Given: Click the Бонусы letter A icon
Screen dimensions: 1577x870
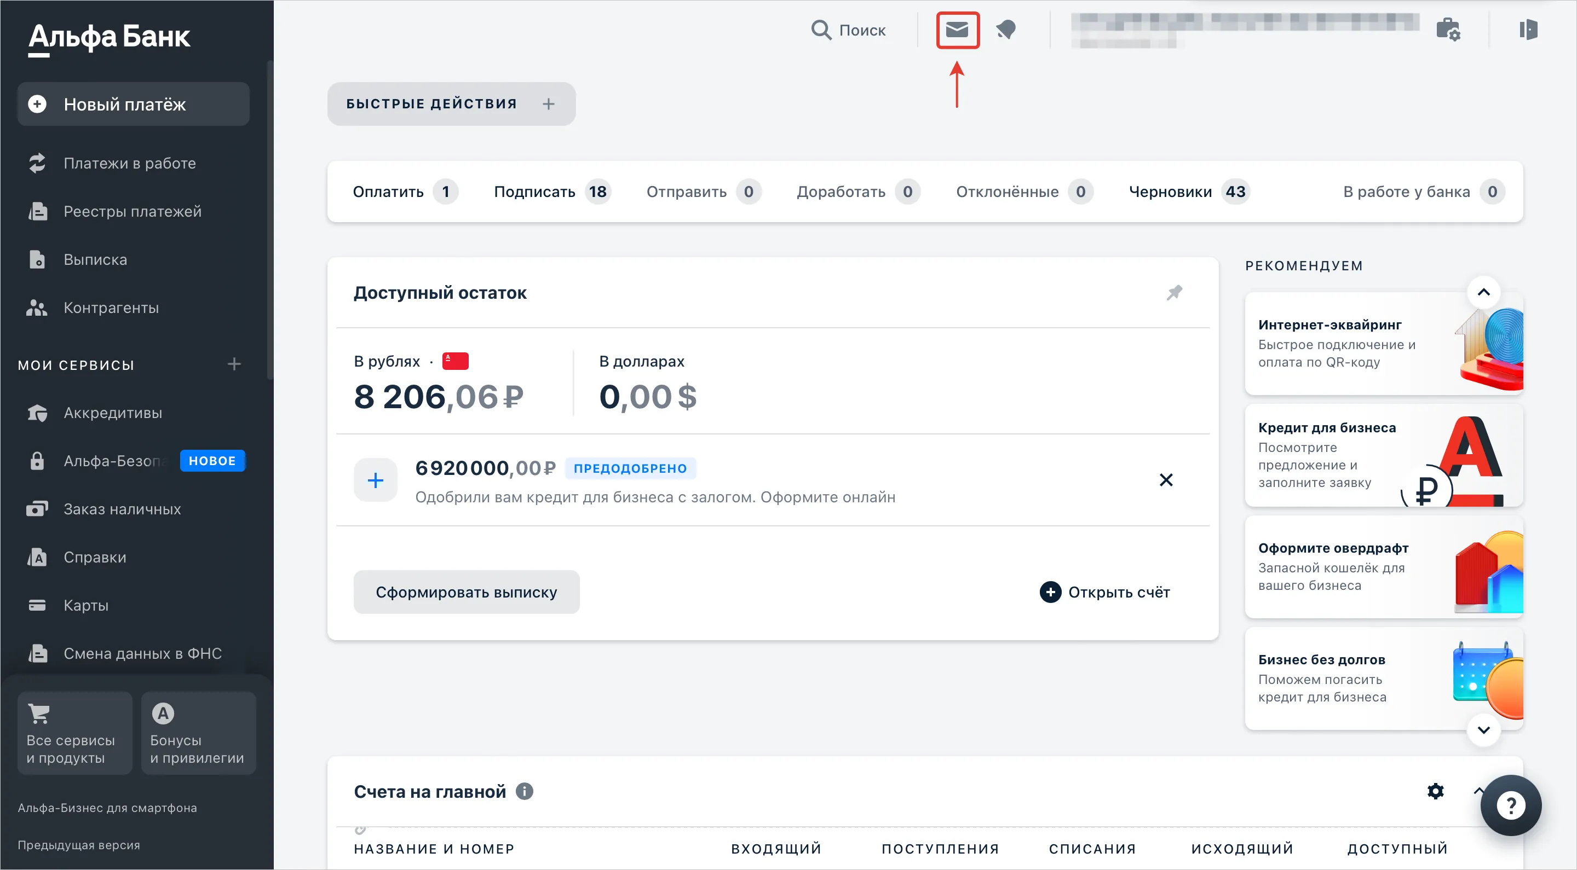Looking at the screenshot, I should (x=163, y=714).
